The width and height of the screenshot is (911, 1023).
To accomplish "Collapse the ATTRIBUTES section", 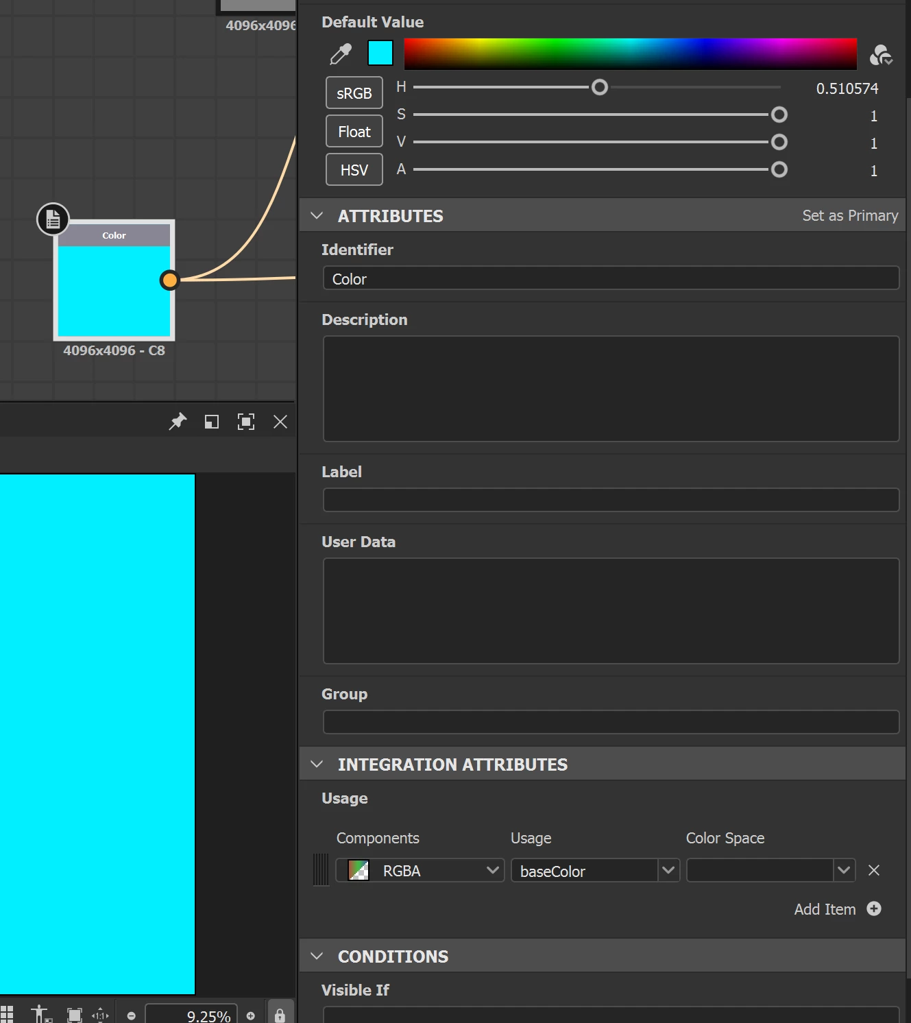I will pyautogui.click(x=317, y=215).
